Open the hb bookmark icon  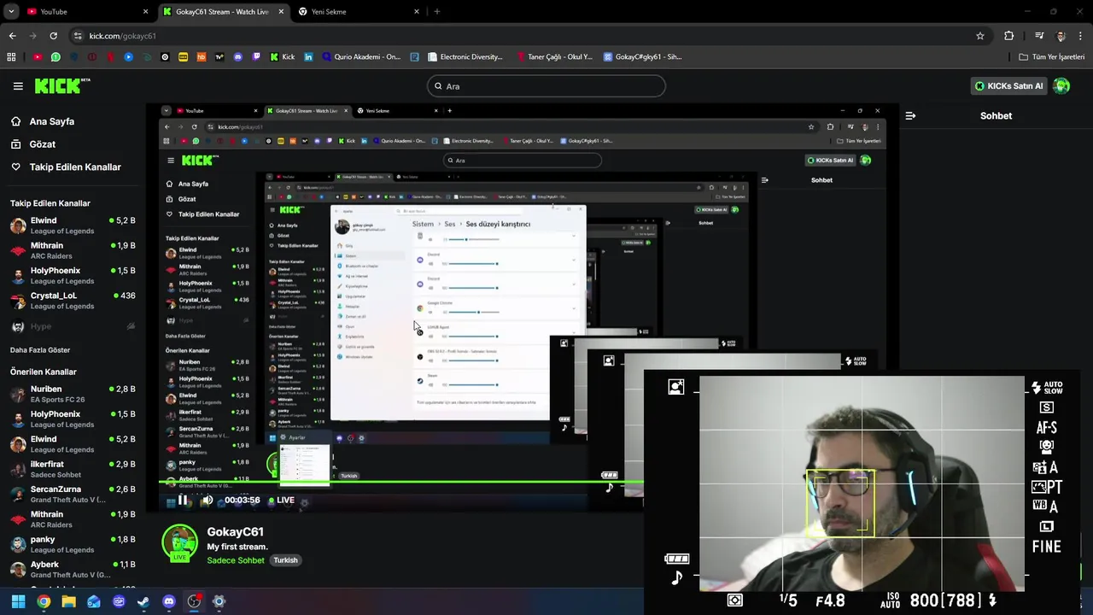(202, 57)
